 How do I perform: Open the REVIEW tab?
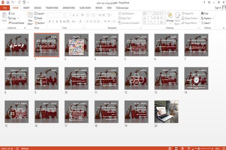click(x=99, y=8)
